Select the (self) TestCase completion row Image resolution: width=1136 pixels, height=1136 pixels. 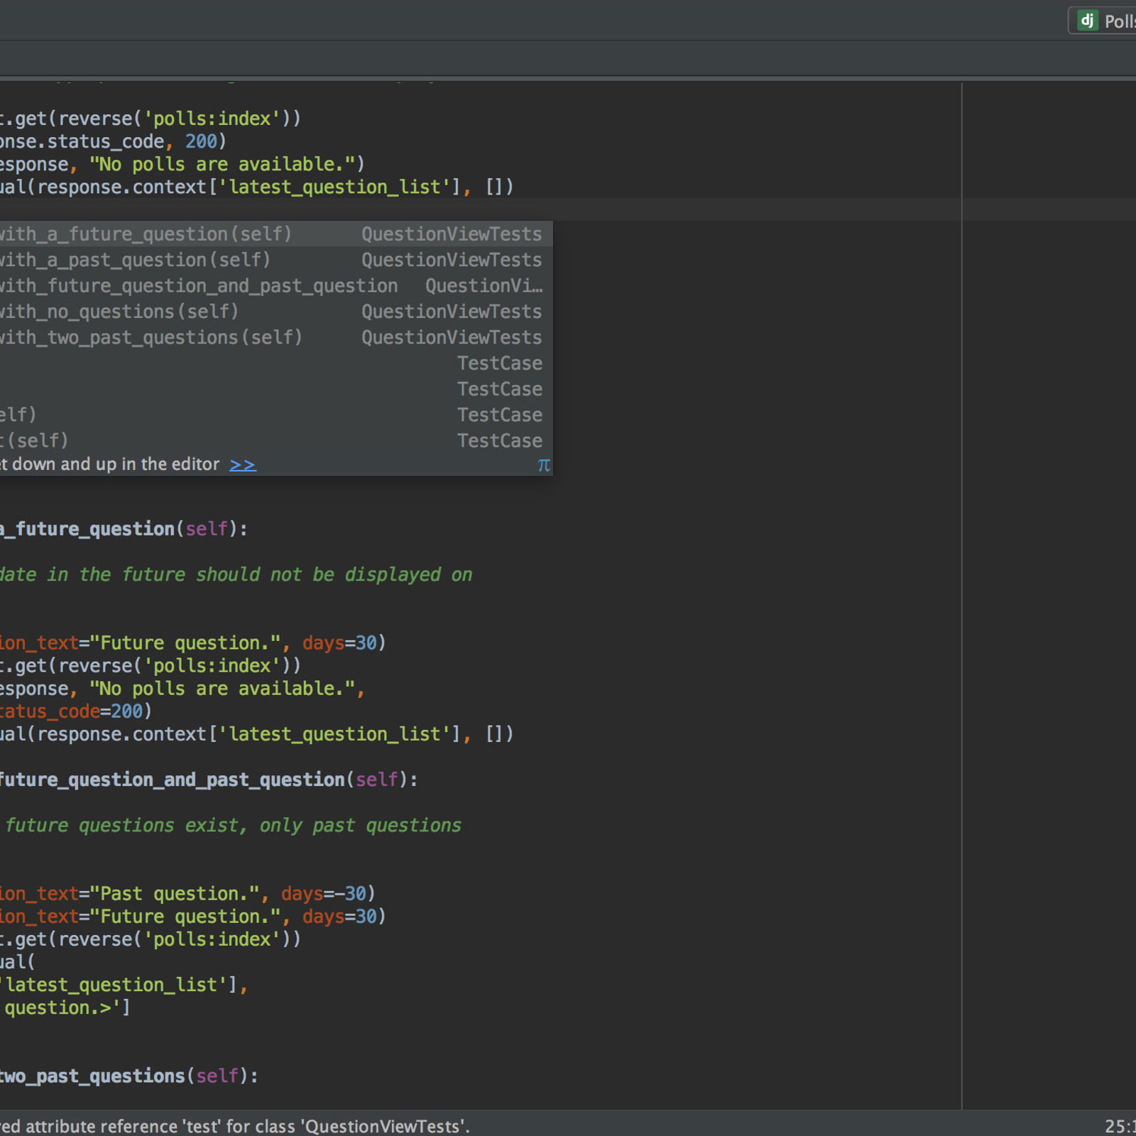pos(276,441)
